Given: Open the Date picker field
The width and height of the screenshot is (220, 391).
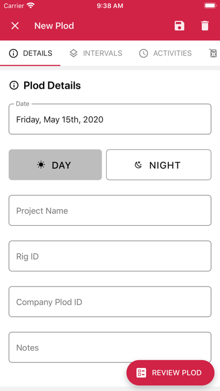Looking at the screenshot, I should click(x=110, y=119).
